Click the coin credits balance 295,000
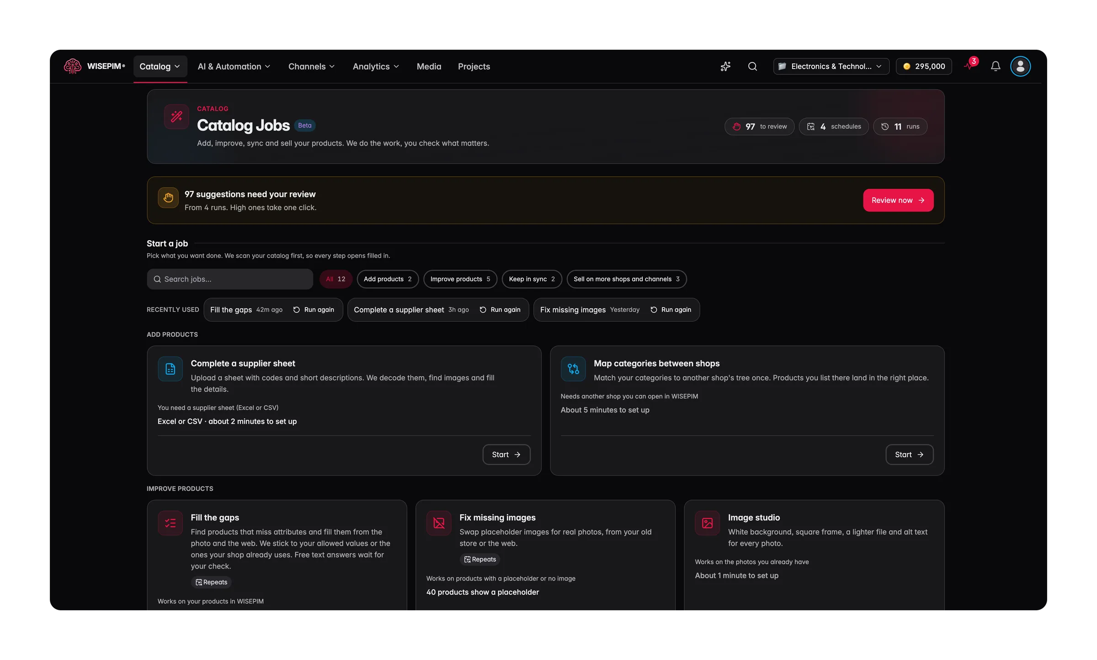This screenshot has width=1097, height=660. click(924, 66)
